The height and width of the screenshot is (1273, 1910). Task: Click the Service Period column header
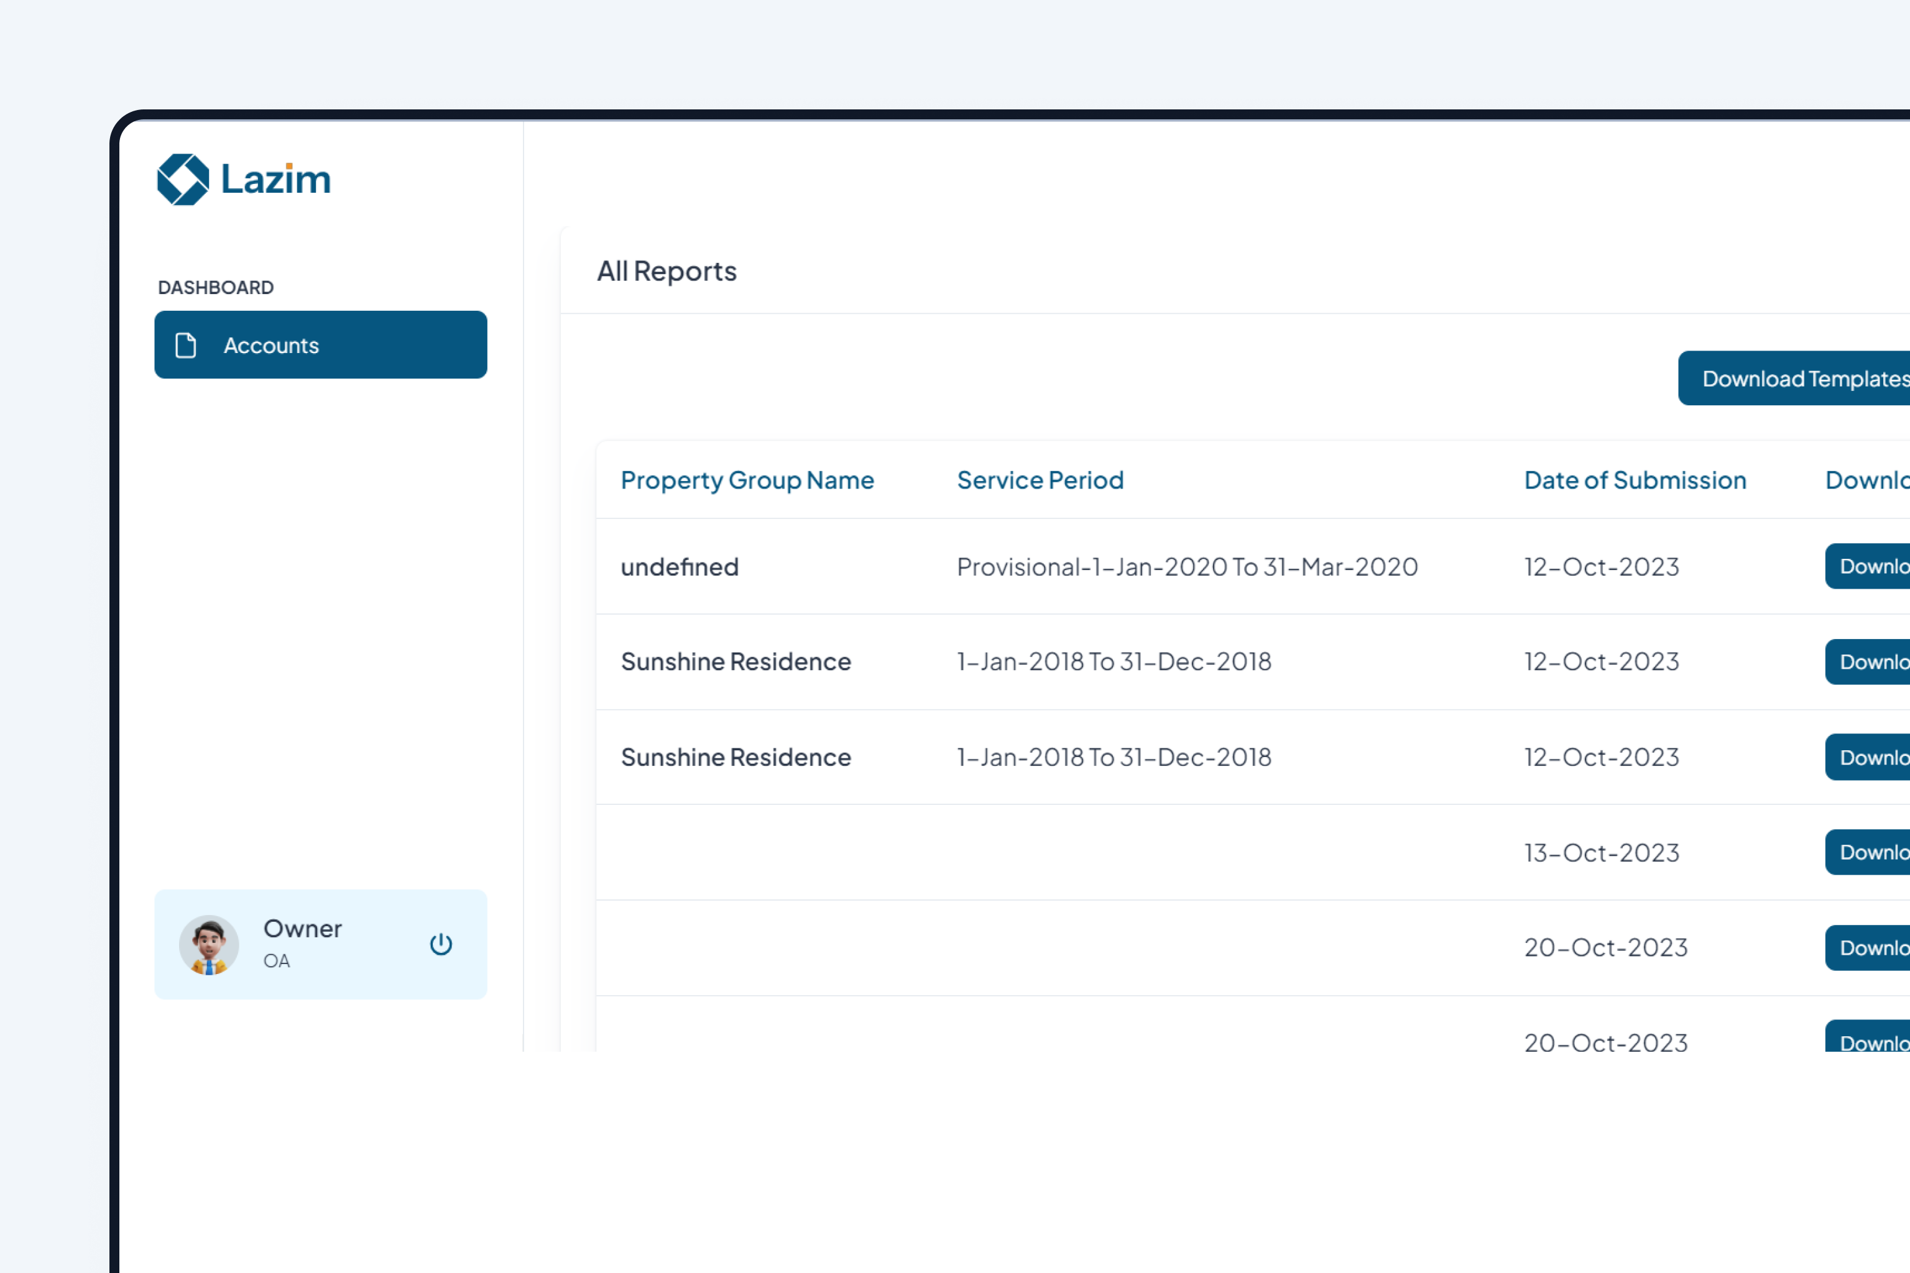coord(1040,480)
